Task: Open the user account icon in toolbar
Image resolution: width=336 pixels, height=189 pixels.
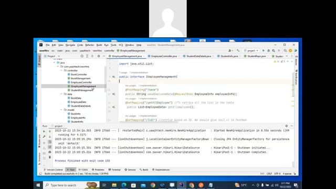Action: (x=230, y=50)
